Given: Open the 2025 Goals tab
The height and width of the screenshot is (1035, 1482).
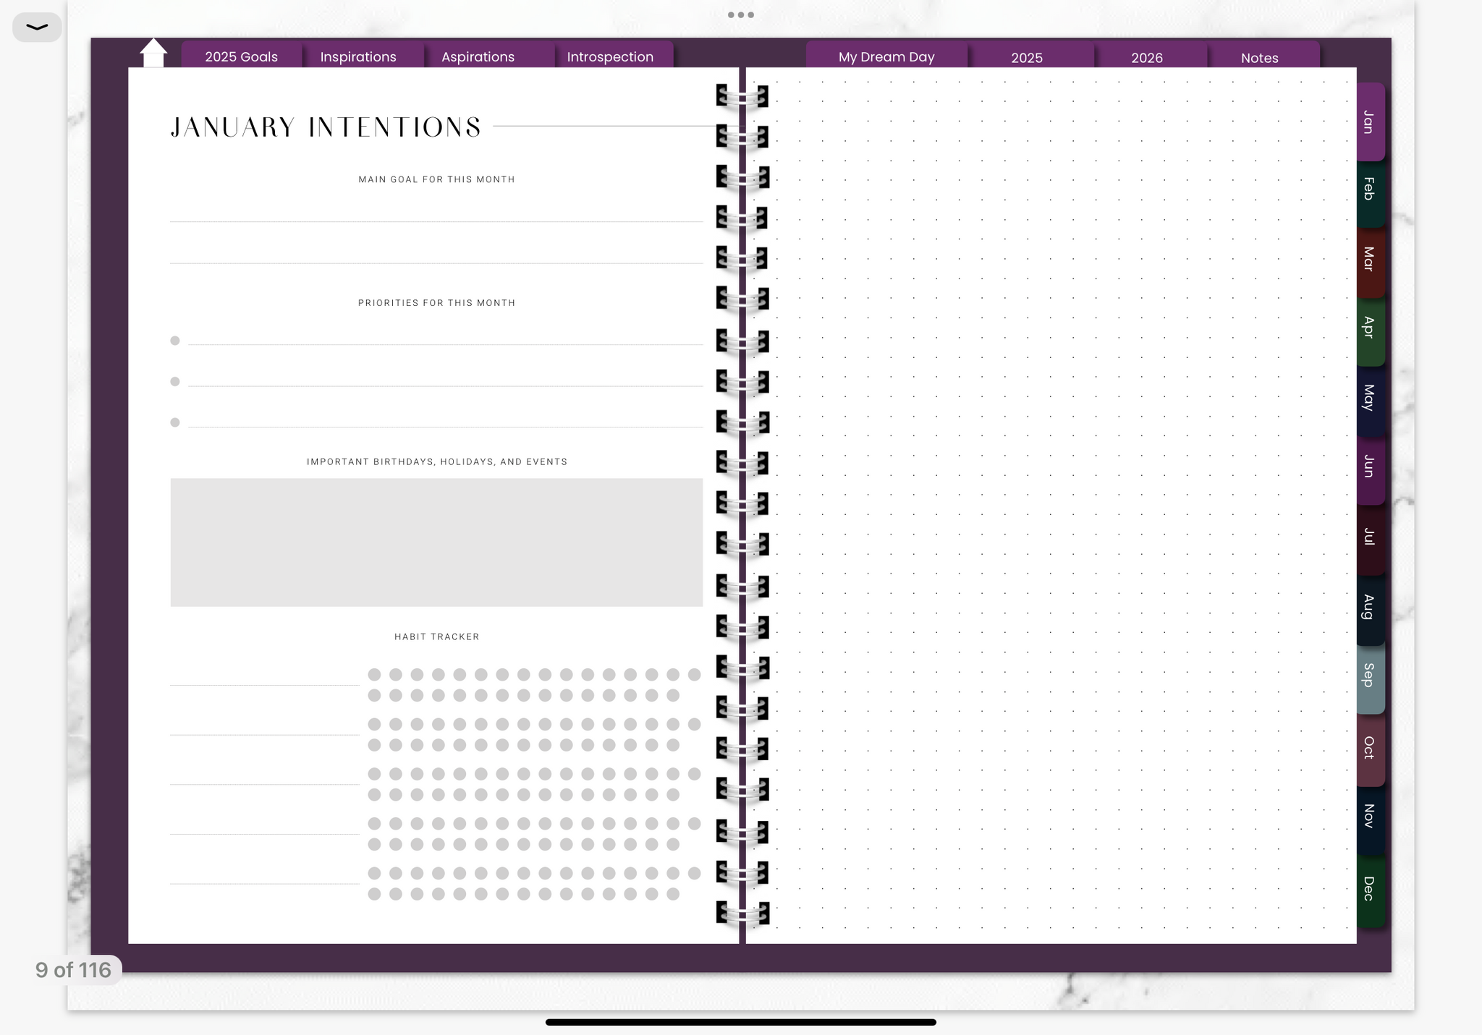Looking at the screenshot, I should [241, 55].
